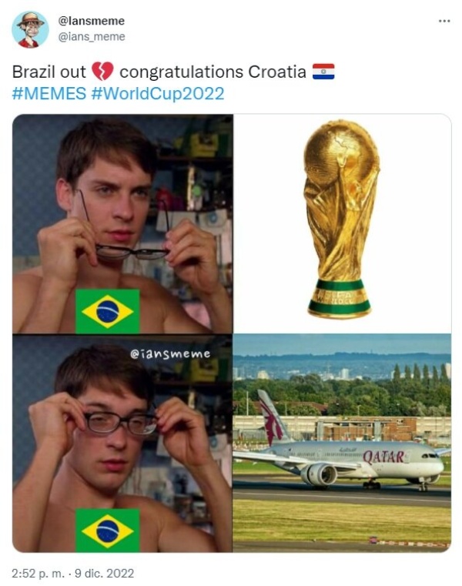Open the glasses-off meme image panel

click(122, 224)
